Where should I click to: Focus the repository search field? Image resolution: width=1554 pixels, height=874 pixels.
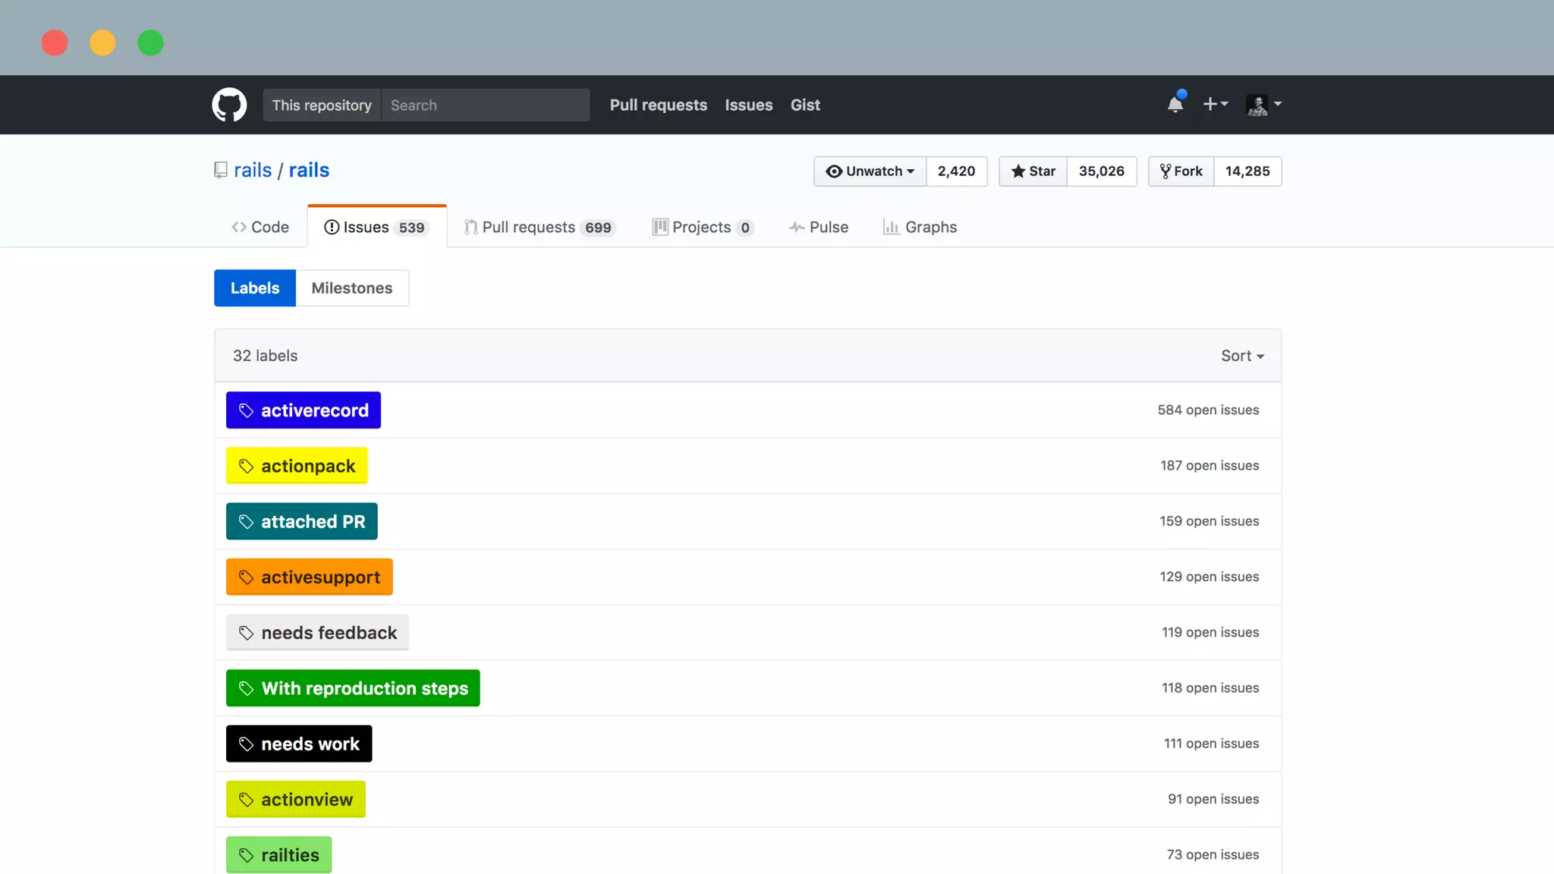[x=486, y=105]
